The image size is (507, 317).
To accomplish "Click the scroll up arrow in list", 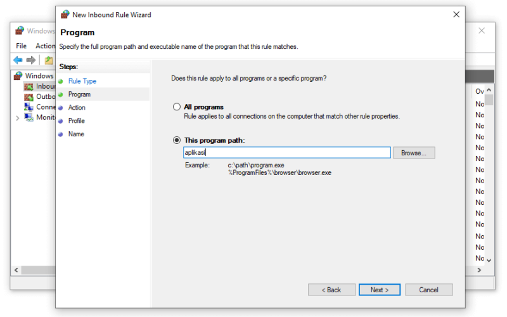I will pos(489,90).
